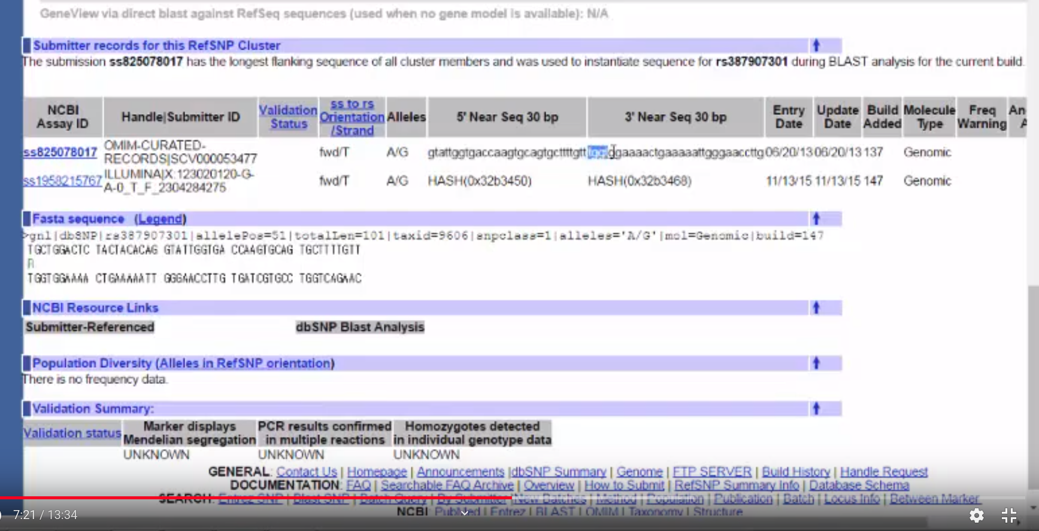Open dbSNP Summary link
This screenshot has width=1039, height=531.
coord(559,472)
